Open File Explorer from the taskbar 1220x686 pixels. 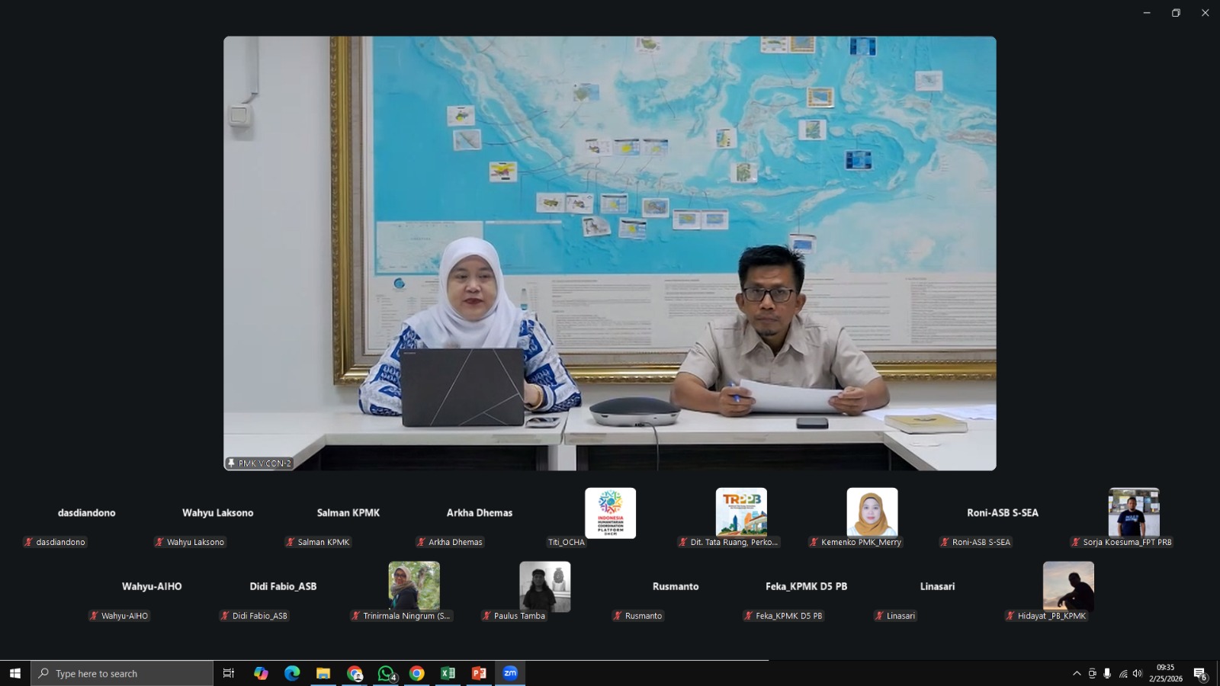[x=323, y=673]
